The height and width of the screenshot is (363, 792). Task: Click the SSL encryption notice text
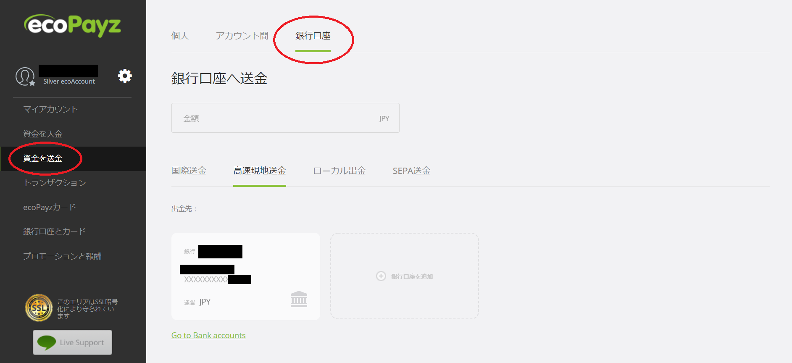[87, 309]
